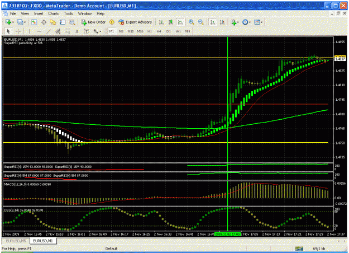
Task: Click the Zoom In magnifier icon
Action: (191, 22)
